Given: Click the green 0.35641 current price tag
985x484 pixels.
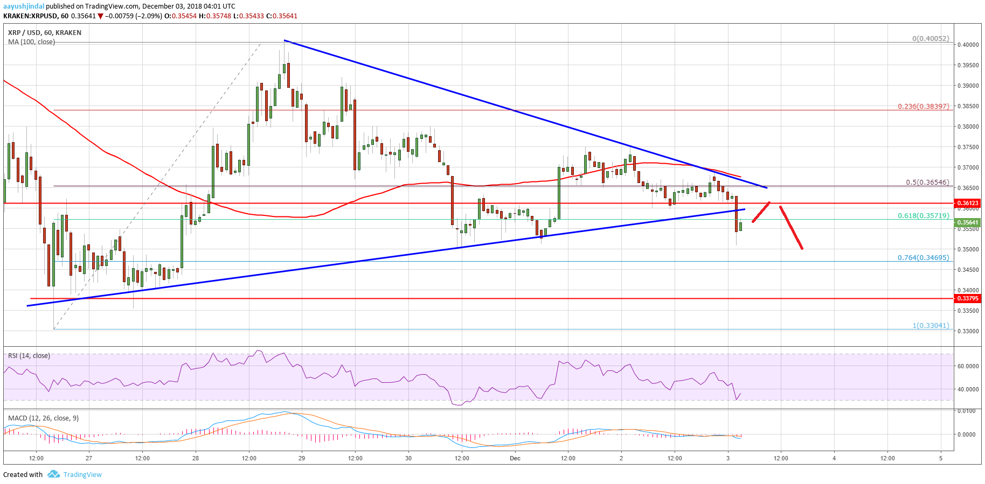Looking at the screenshot, I should point(967,222).
